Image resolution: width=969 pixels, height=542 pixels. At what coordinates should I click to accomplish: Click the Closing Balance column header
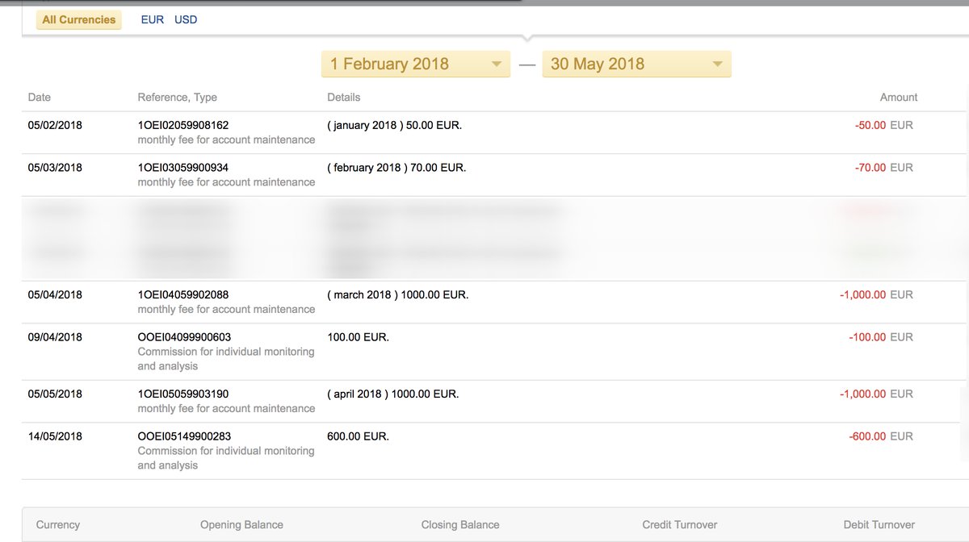(460, 524)
